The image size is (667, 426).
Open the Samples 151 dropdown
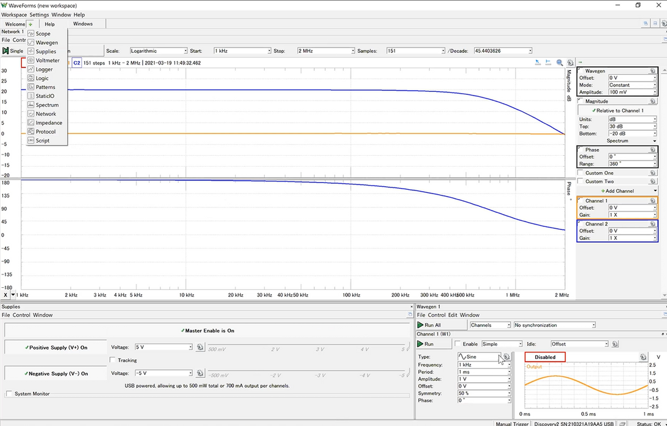click(x=416, y=51)
